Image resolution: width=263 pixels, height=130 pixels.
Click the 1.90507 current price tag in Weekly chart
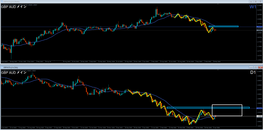coord(259,30)
